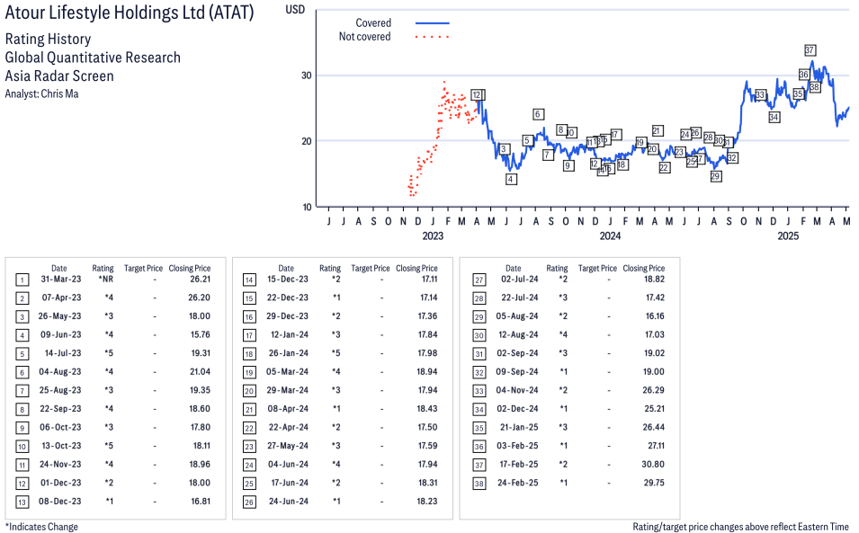This screenshot has width=859, height=533.
Task: Select the '14-Jul-23' date cell
Action: point(63,353)
